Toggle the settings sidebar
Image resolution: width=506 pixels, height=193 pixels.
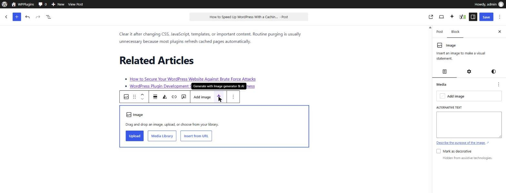(x=473, y=17)
